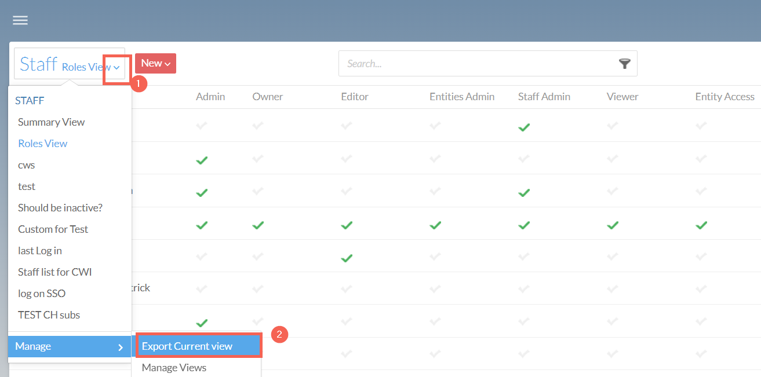Switch to Summary View
Screen dimensions: 761x377
point(51,122)
